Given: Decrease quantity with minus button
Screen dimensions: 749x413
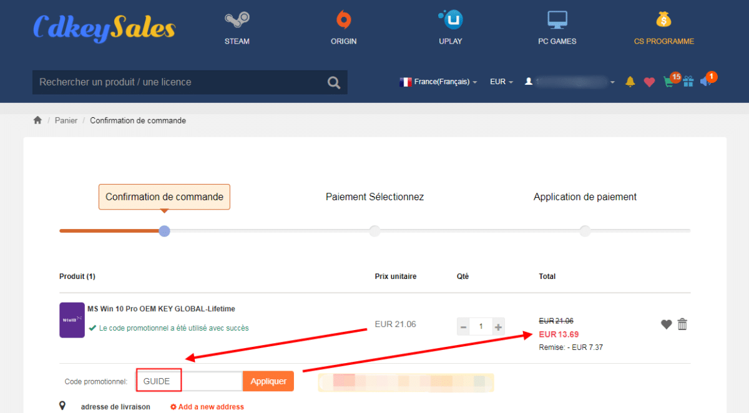Looking at the screenshot, I should [463, 326].
